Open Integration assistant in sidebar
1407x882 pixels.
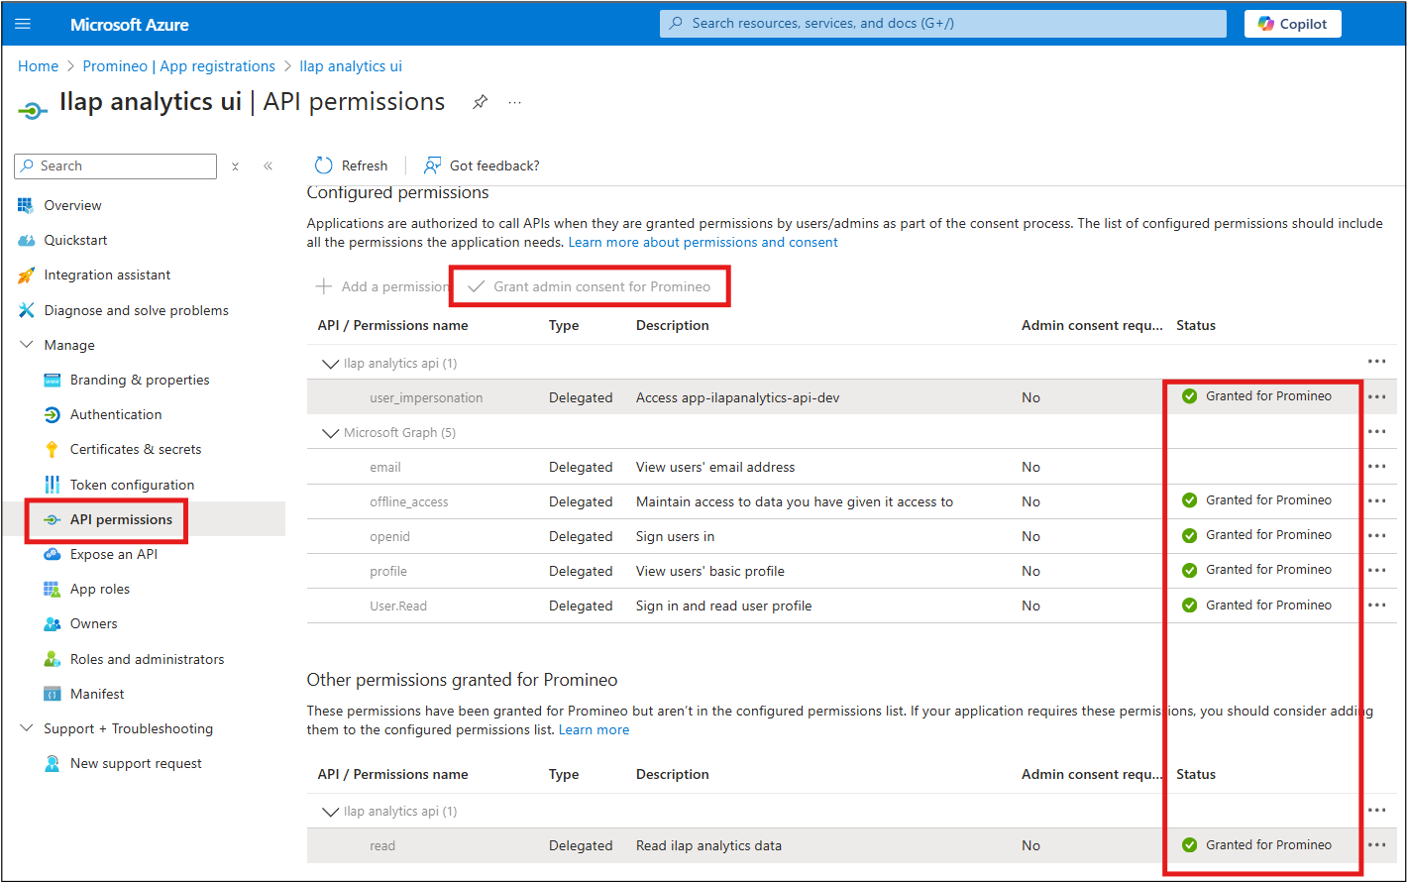pos(107,275)
